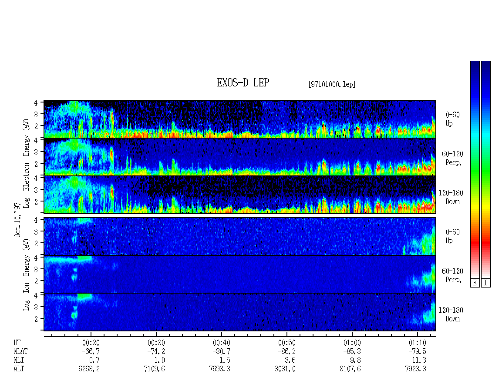Select the 00:30 UT time tick label
The width and height of the screenshot is (492, 380).
tap(156, 343)
